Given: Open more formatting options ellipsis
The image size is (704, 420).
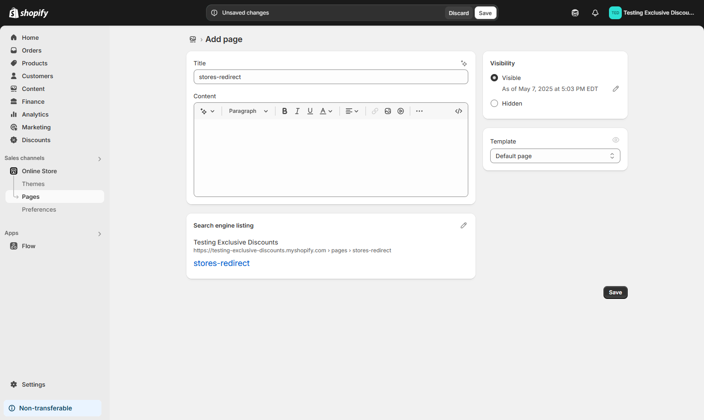Looking at the screenshot, I should (x=419, y=111).
